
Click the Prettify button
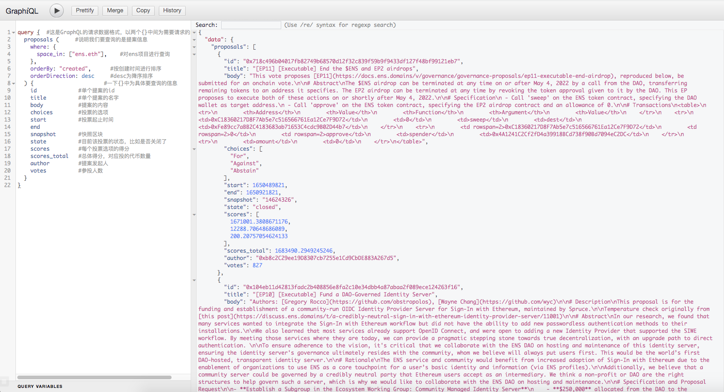(85, 10)
